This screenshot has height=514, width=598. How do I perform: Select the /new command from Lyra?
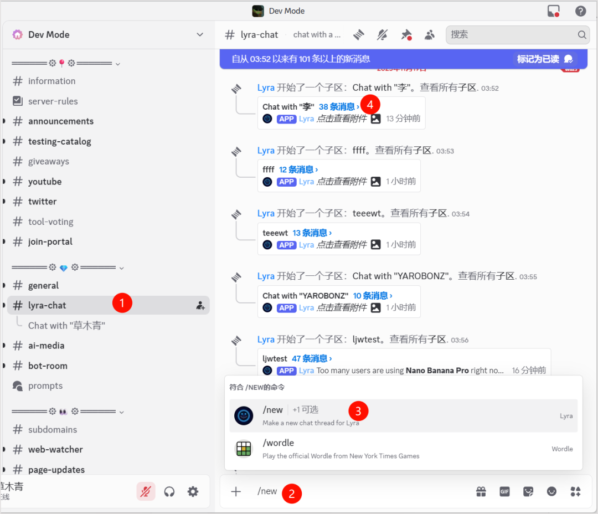[x=403, y=415]
